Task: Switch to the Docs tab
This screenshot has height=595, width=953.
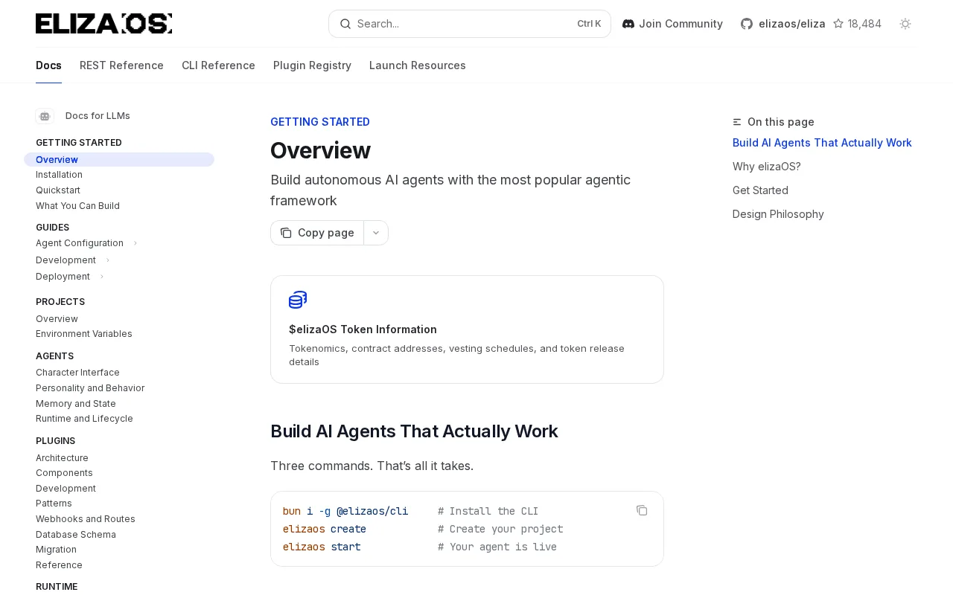Action: (x=48, y=65)
